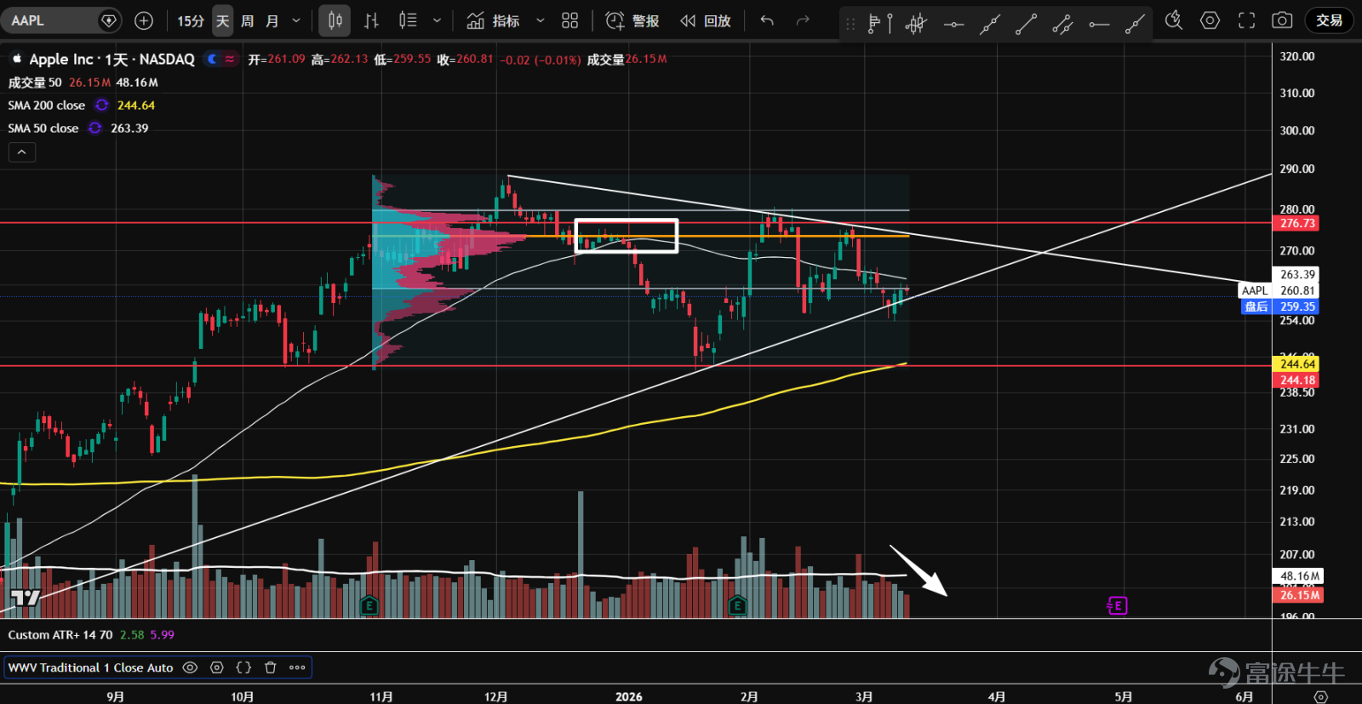Switch to the bar chart style

(x=371, y=20)
